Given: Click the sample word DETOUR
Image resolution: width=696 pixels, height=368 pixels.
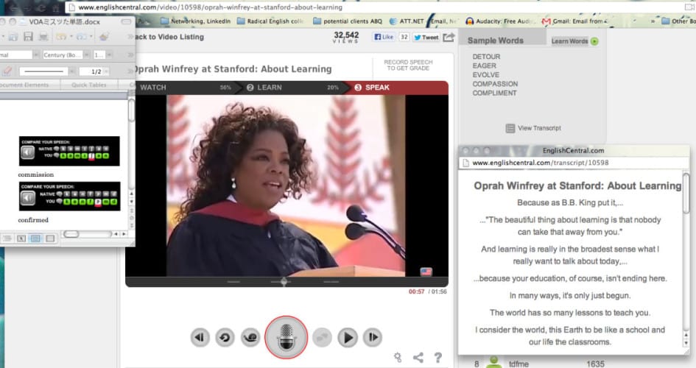Looking at the screenshot, I should 486,57.
